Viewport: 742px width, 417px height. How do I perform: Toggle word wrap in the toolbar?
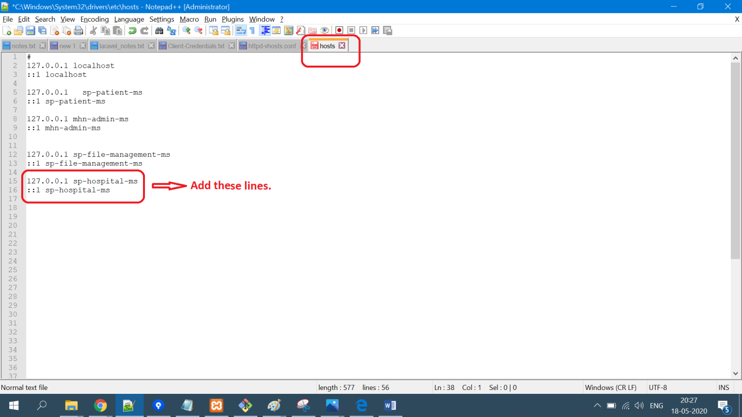pos(241,30)
